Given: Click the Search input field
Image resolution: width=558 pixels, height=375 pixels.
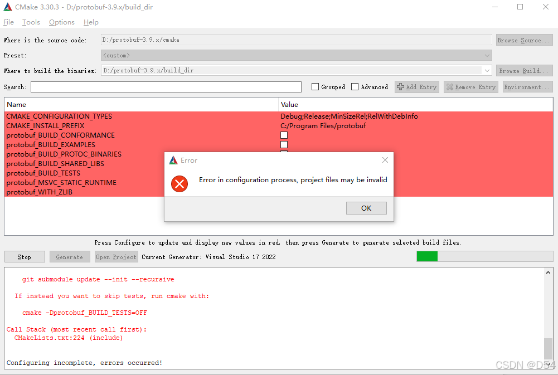Looking at the screenshot, I should [x=166, y=87].
